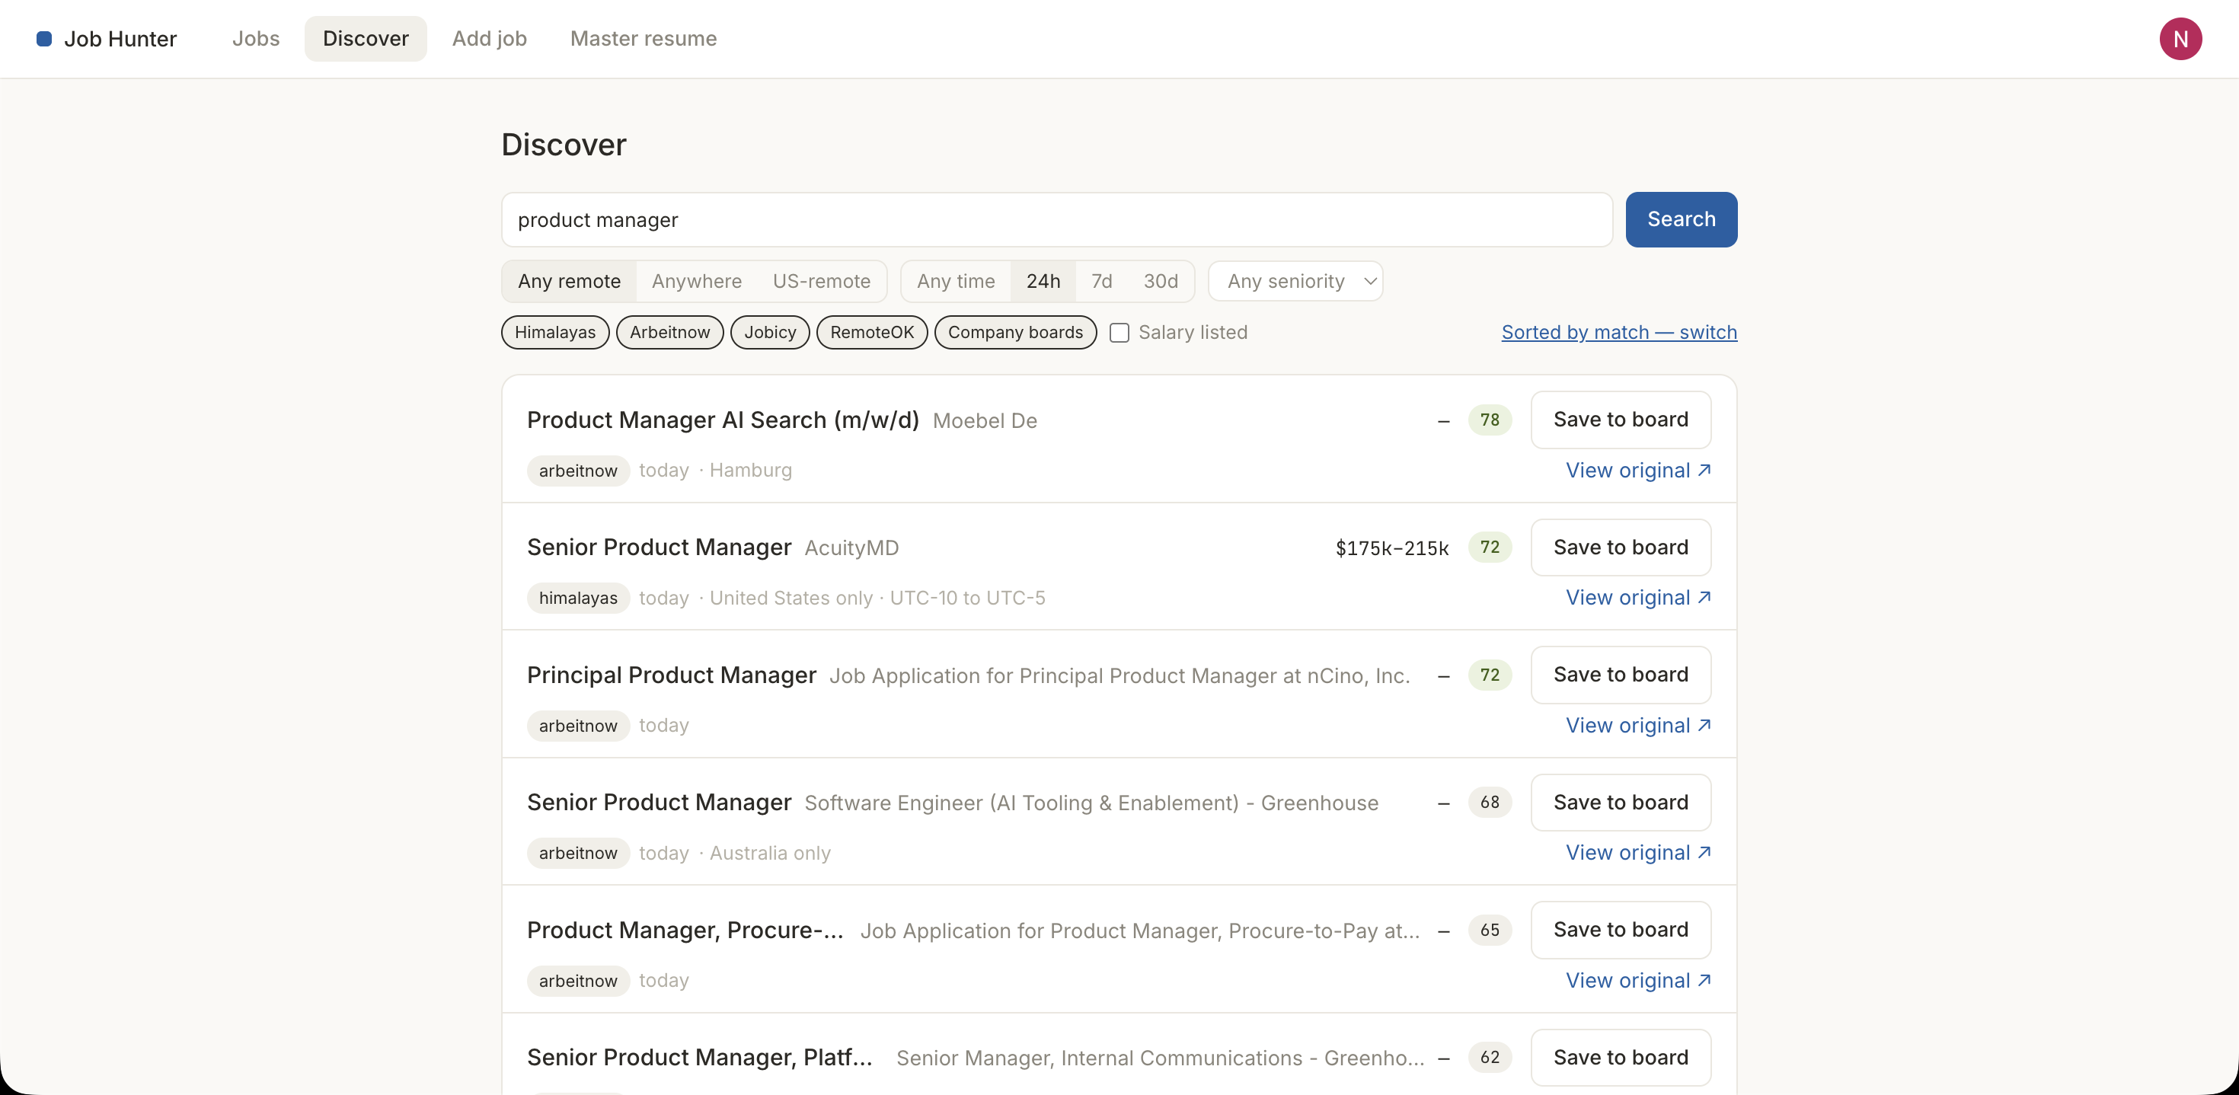
Task: Toggle the Company boards source chip
Action: click(1015, 332)
